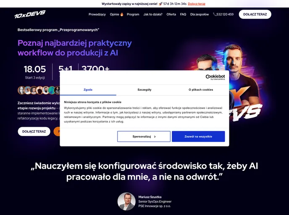Click the Cookiebot by Usercentrics logo
Viewport: 289px width, 215px height.
coord(215,77)
